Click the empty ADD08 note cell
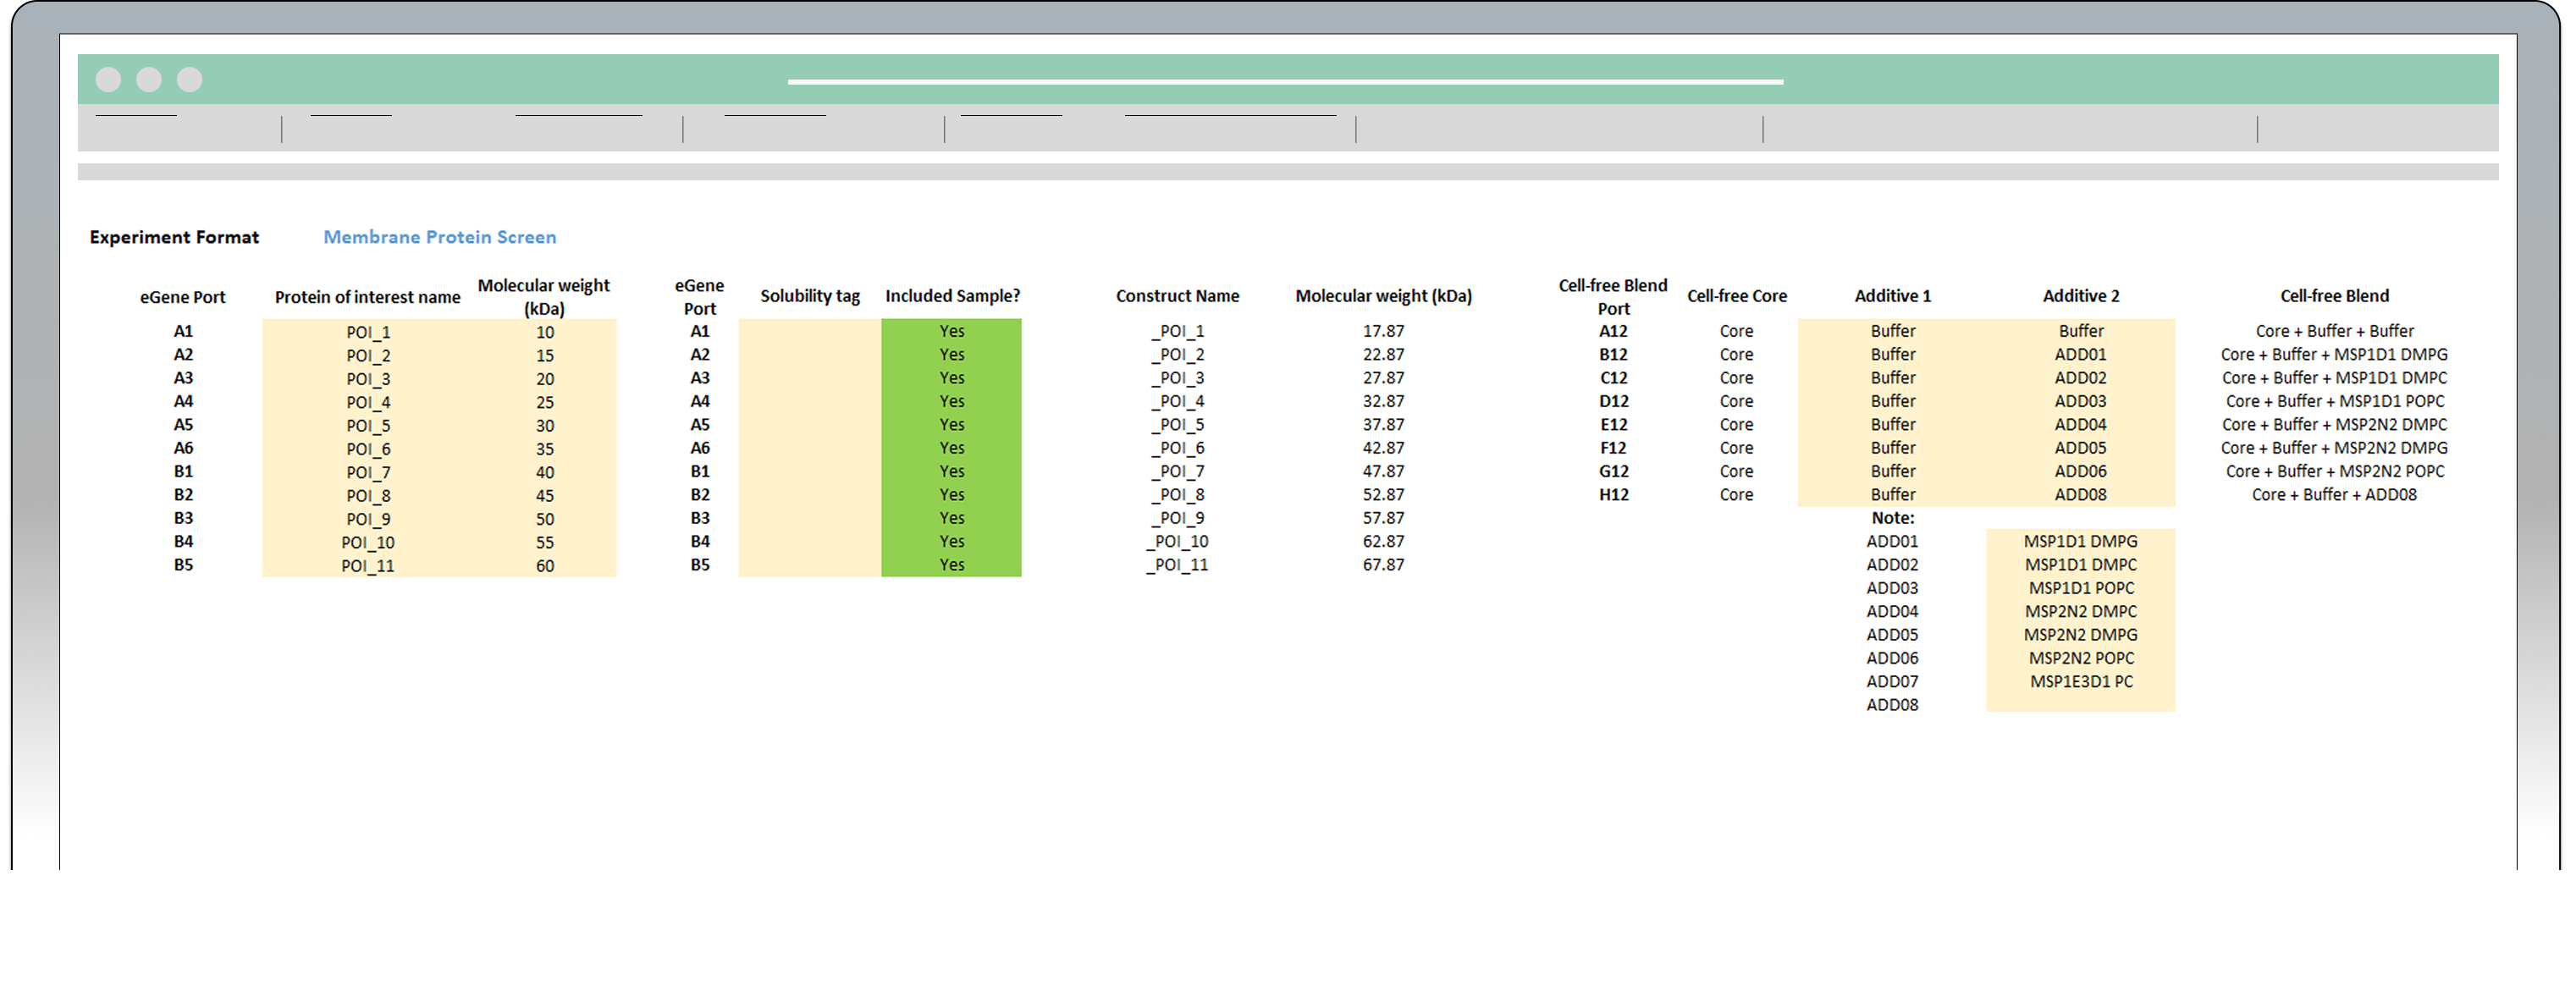Viewport: 2576px width, 1008px height. [2080, 704]
